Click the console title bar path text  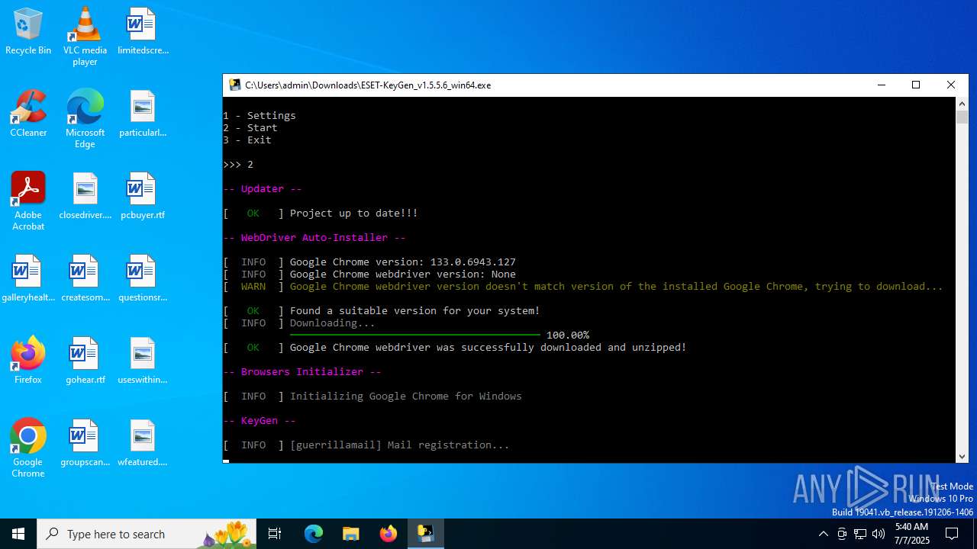[x=368, y=85]
